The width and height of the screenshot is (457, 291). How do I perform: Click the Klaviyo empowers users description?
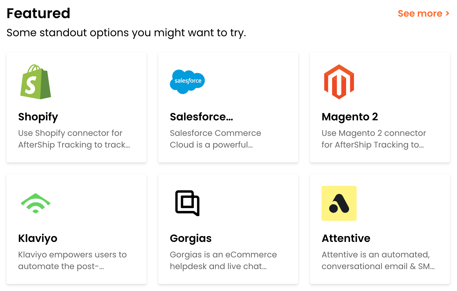click(72, 260)
